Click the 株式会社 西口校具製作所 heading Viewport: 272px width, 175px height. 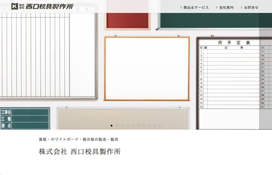pos(80,151)
